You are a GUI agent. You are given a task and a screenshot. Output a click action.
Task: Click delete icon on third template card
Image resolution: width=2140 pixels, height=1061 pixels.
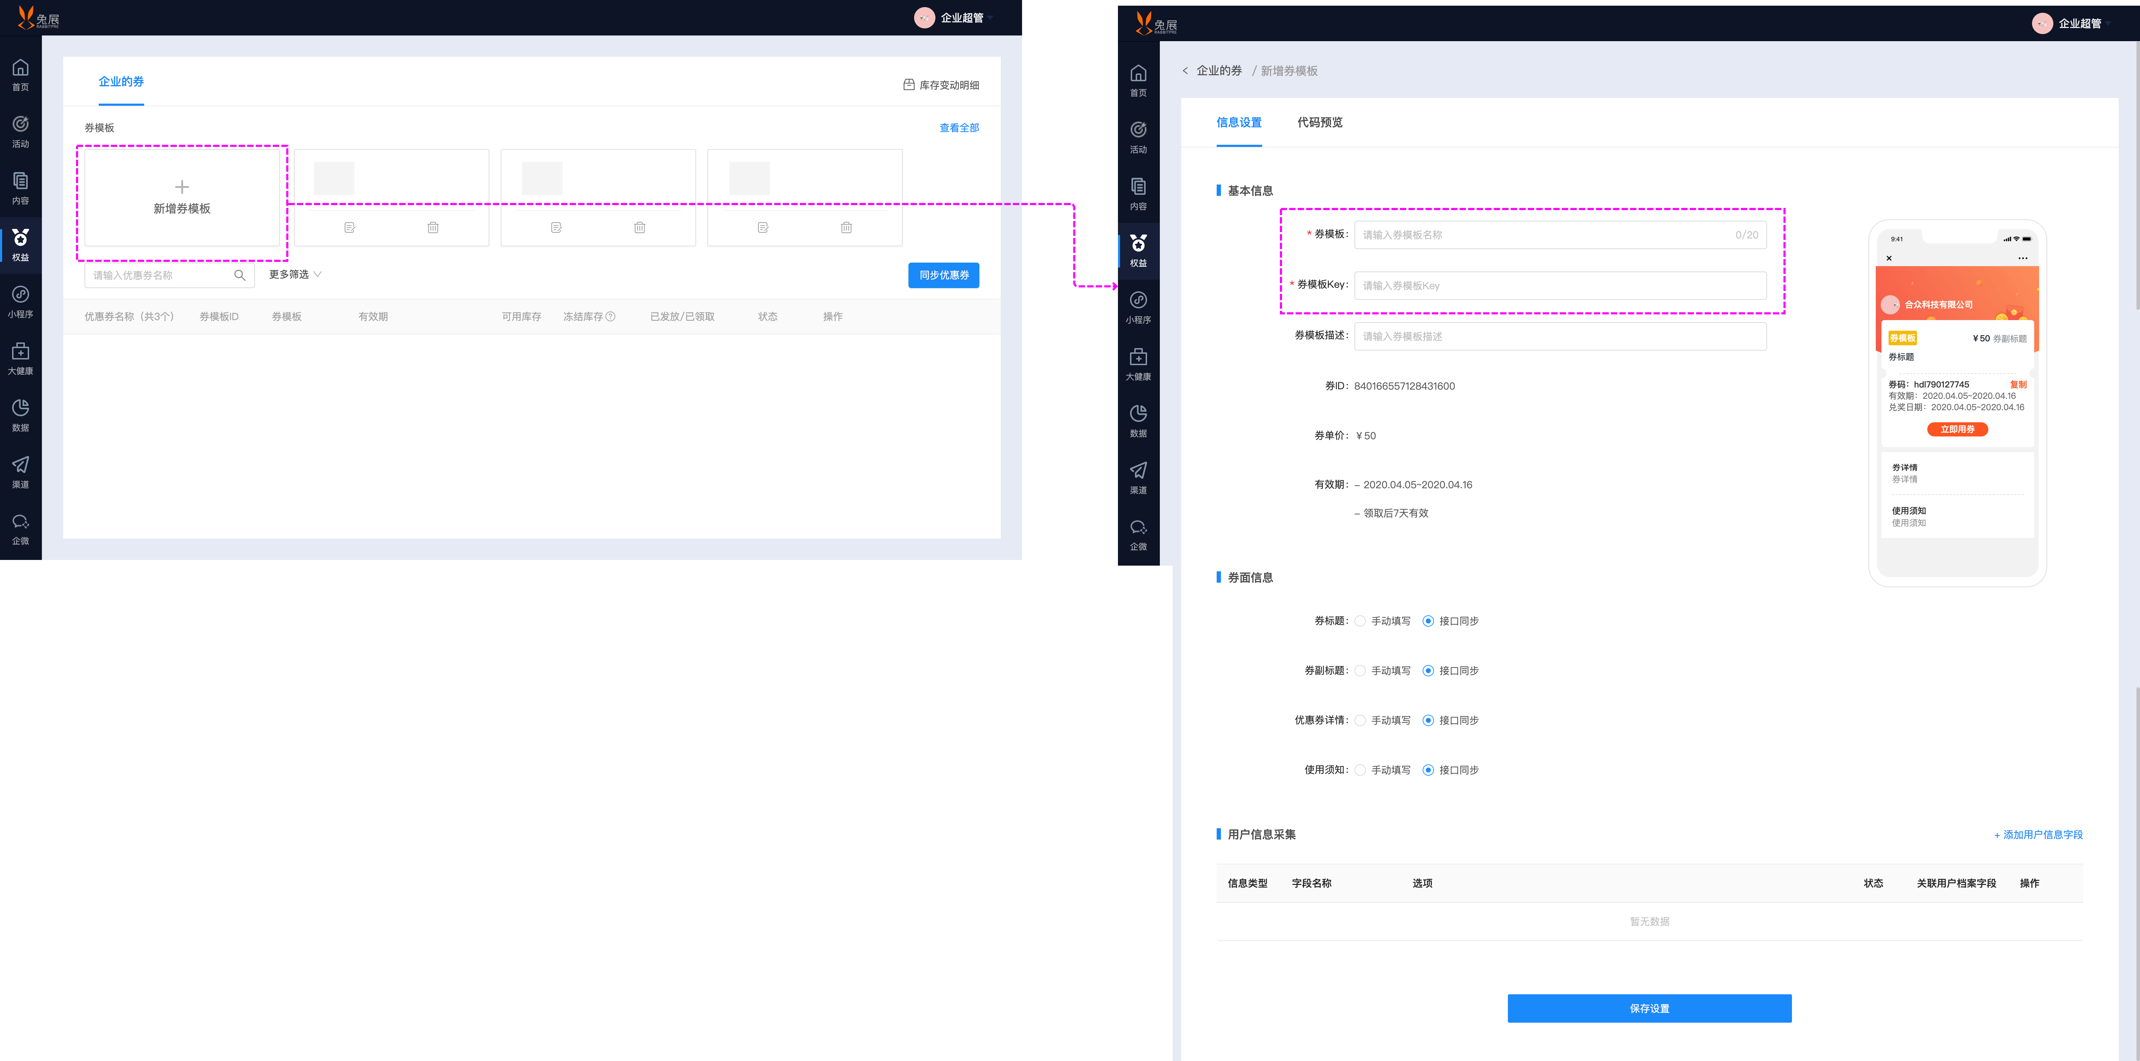[847, 227]
